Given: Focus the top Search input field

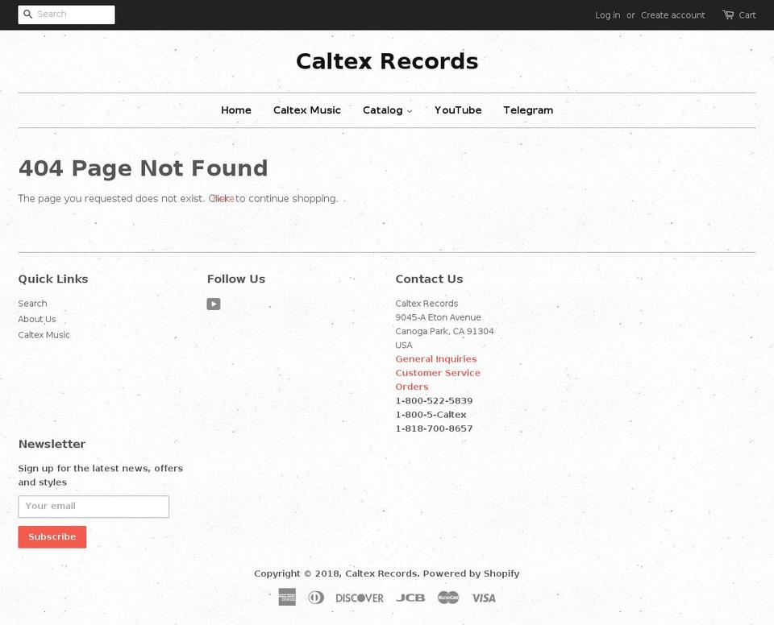Looking at the screenshot, I should pos(67,14).
